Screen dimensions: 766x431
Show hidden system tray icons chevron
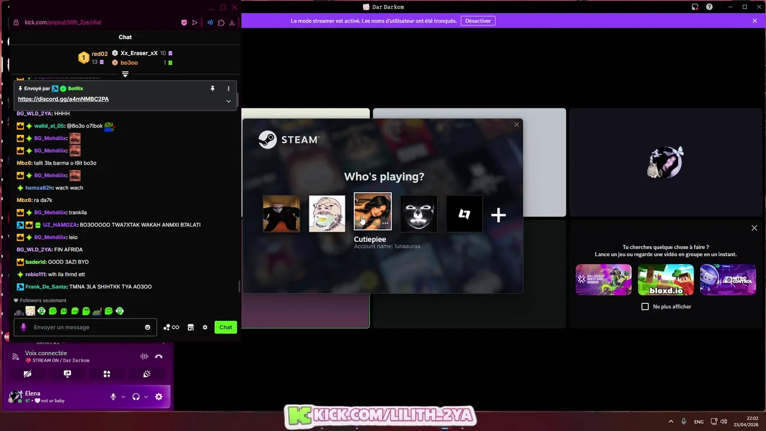pos(670,421)
